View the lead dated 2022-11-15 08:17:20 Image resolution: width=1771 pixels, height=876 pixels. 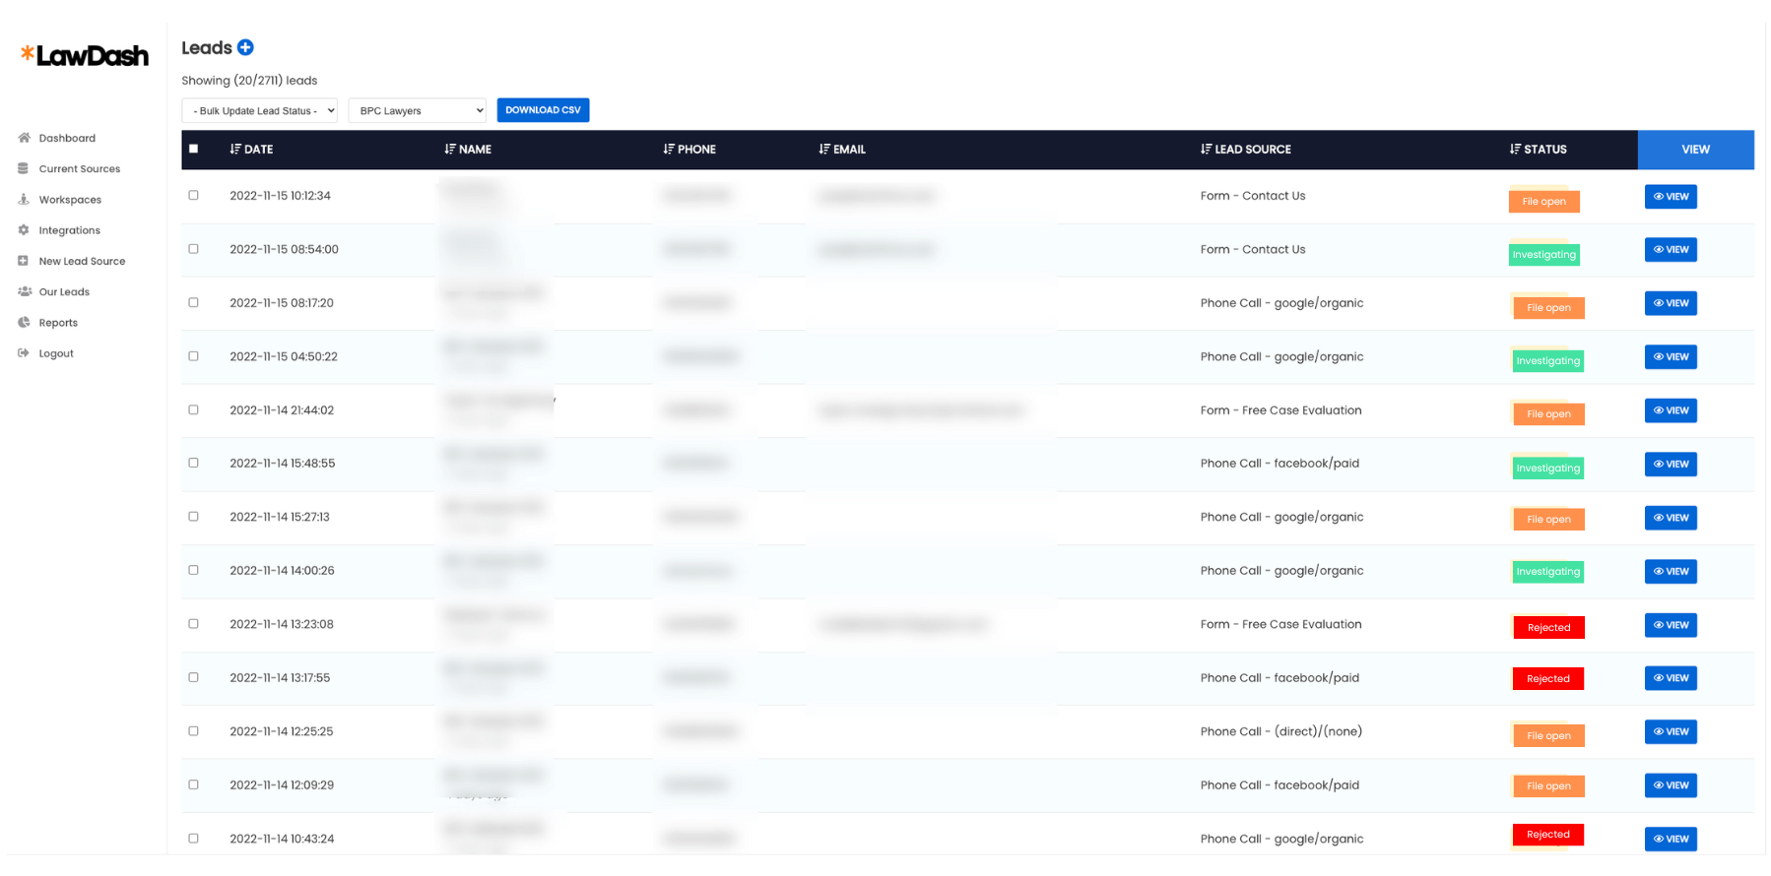click(x=1671, y=303)
